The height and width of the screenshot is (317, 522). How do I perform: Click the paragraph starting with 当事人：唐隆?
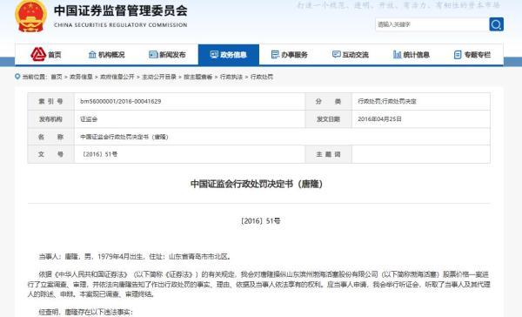pos(135,257)
